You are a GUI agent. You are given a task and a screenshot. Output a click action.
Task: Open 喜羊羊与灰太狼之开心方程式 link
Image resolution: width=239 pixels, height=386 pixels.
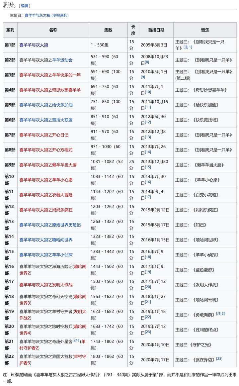click(x=46, y=150)
